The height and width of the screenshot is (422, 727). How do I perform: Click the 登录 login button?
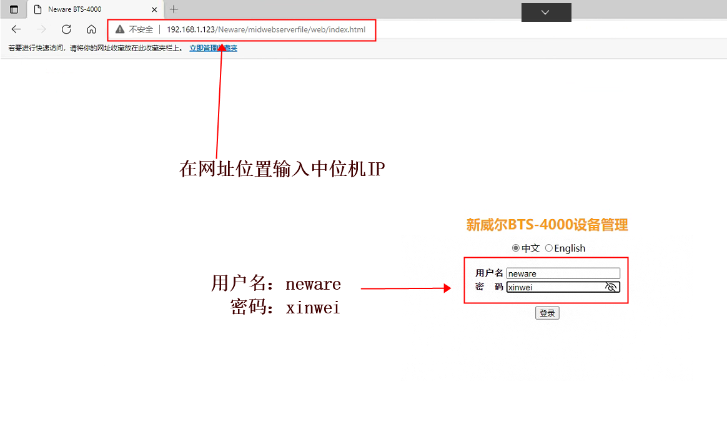click(x=547, y=313)
